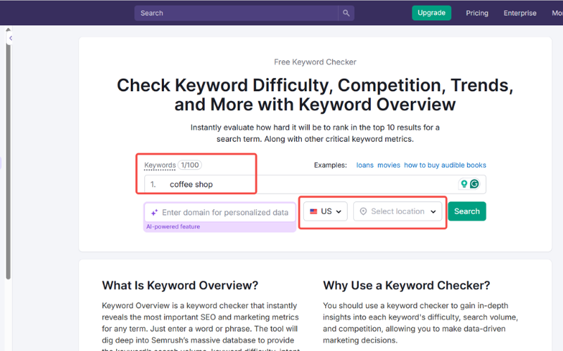
Task: Open the US country dropdown
Action: coord(325,211)
